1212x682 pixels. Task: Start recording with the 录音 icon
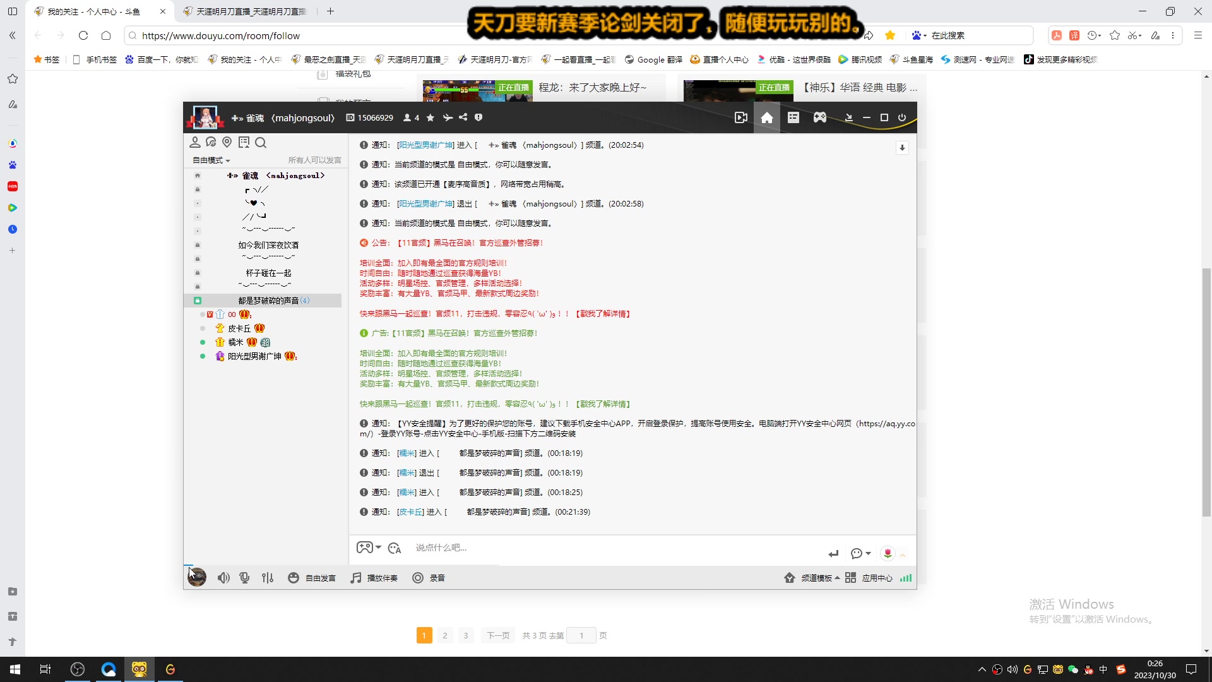(x=429, y=577)
